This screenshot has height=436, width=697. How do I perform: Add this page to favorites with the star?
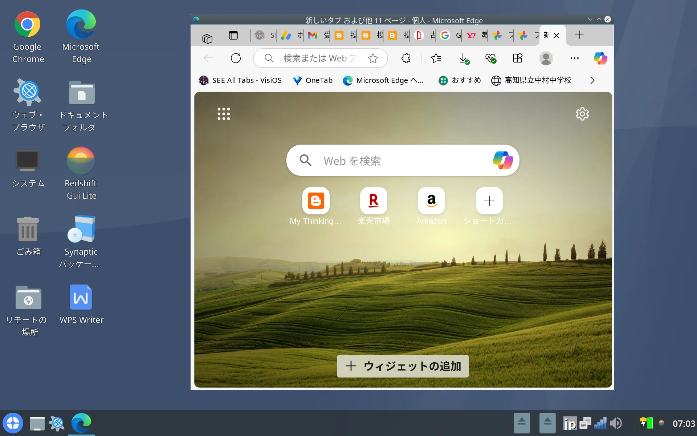tap(373, 58)
